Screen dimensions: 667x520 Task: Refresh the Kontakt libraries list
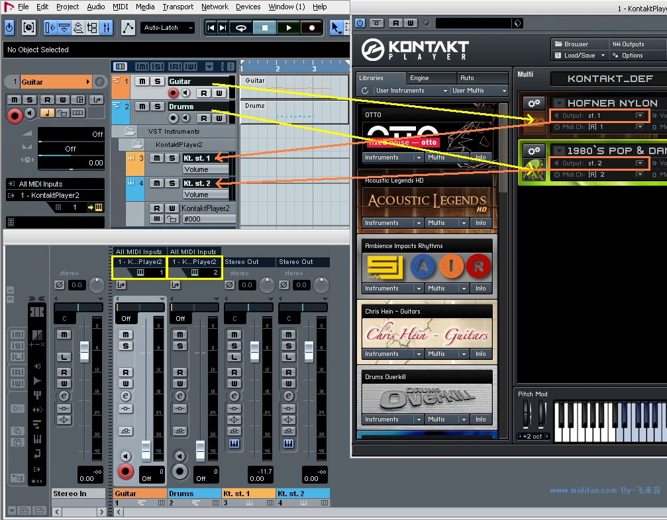[x=364, y=91]
